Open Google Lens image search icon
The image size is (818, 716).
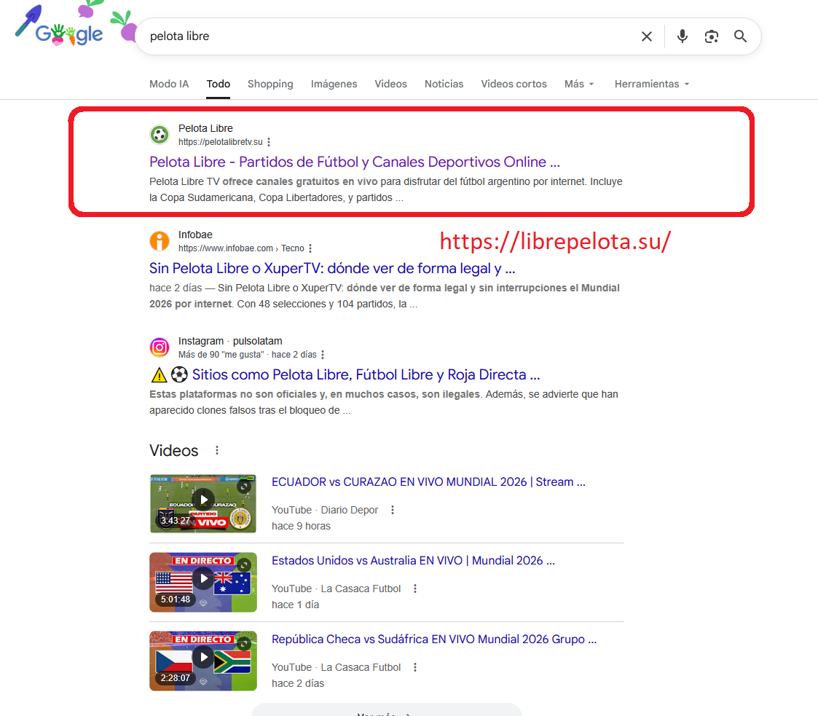[711, 36]
